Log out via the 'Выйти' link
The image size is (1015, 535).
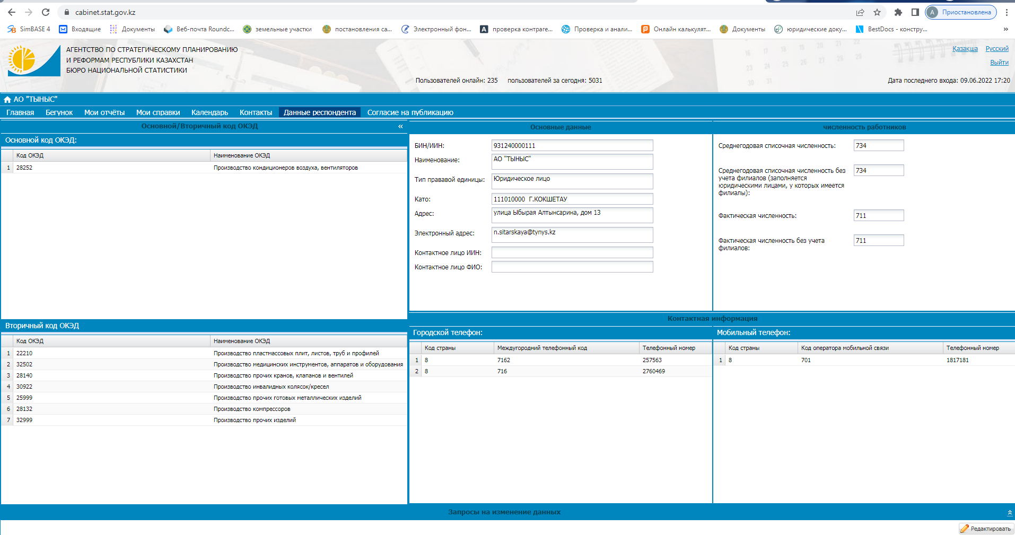999,63
